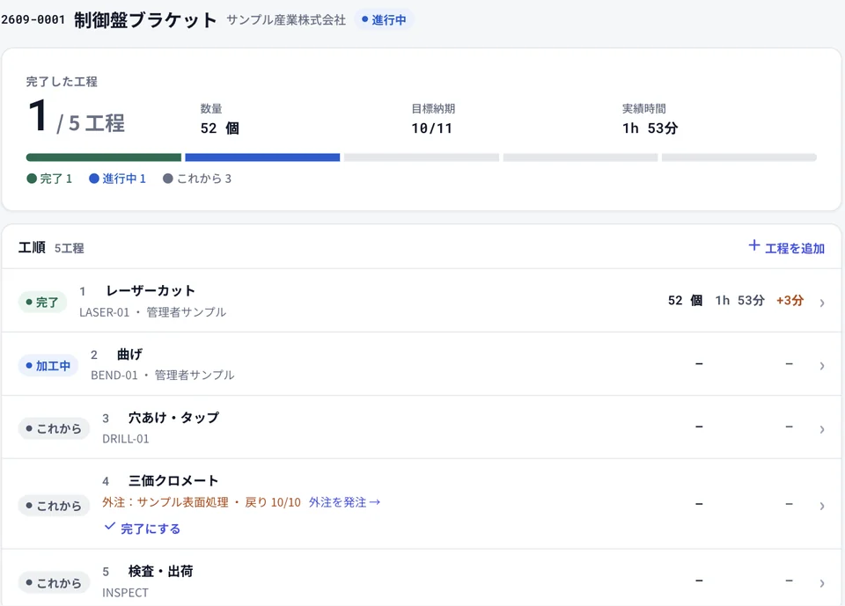Viewport: 845px width, 606px height.
Task: Select the 三価クロメート process name
Action: [x=173, y=480]
